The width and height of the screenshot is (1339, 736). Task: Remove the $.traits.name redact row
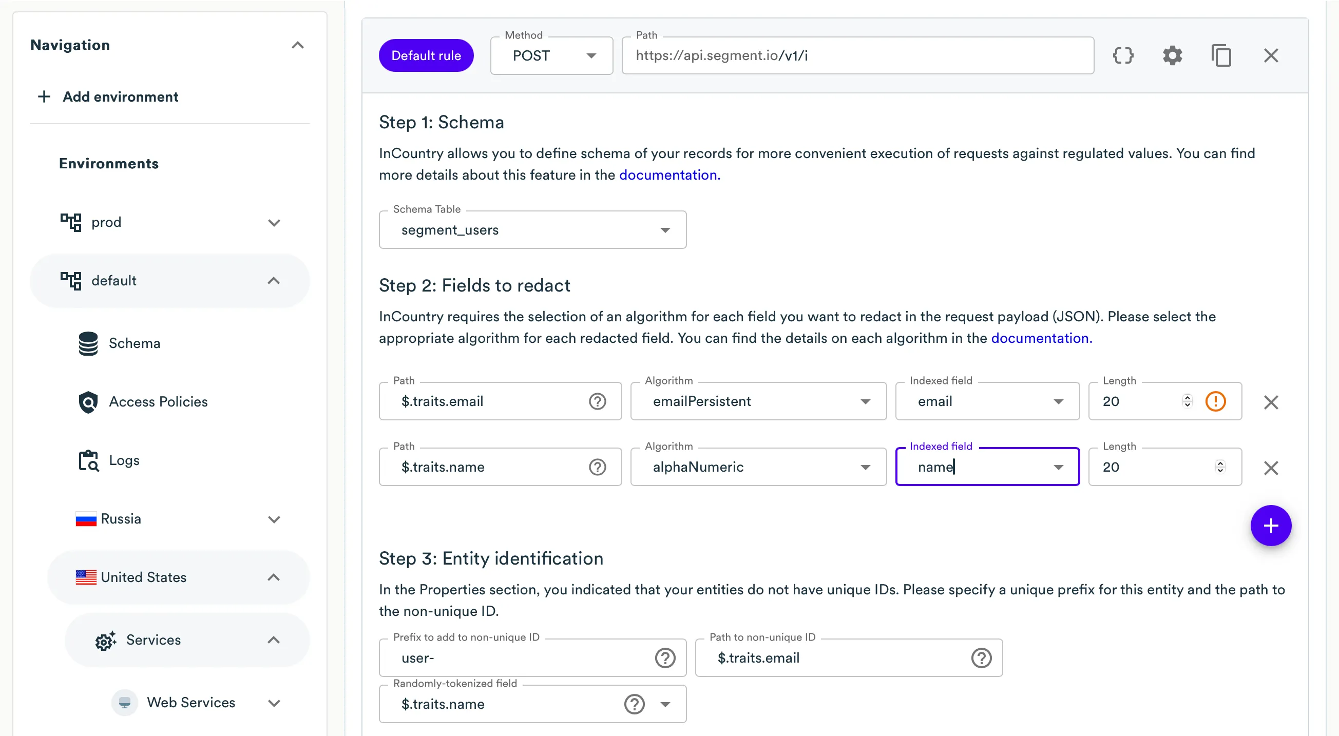[x=1271, y=468]
